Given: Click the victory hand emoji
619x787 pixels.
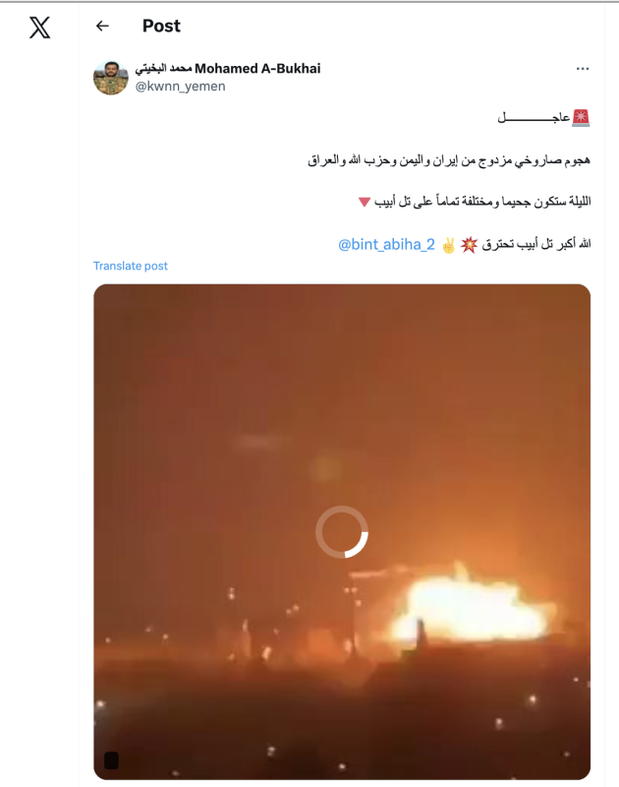Looking at the screenshot, I should (449, 245).
